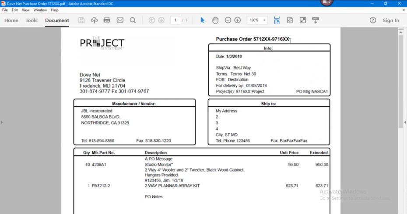Zoom out with the minus icon
This screenshot has height=214, width=407.
[228, 20]
